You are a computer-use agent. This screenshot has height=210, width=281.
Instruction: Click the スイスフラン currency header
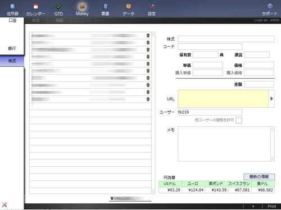coord(240,184)
